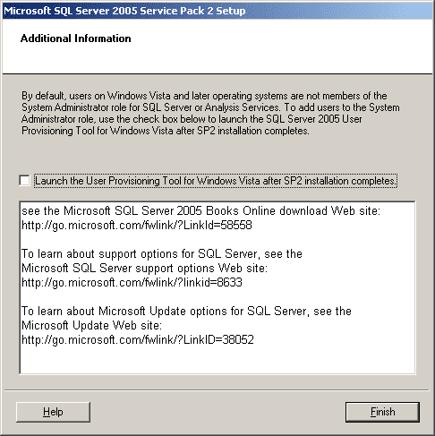Click the Finish button
The image size is (435, 436).
382,412
